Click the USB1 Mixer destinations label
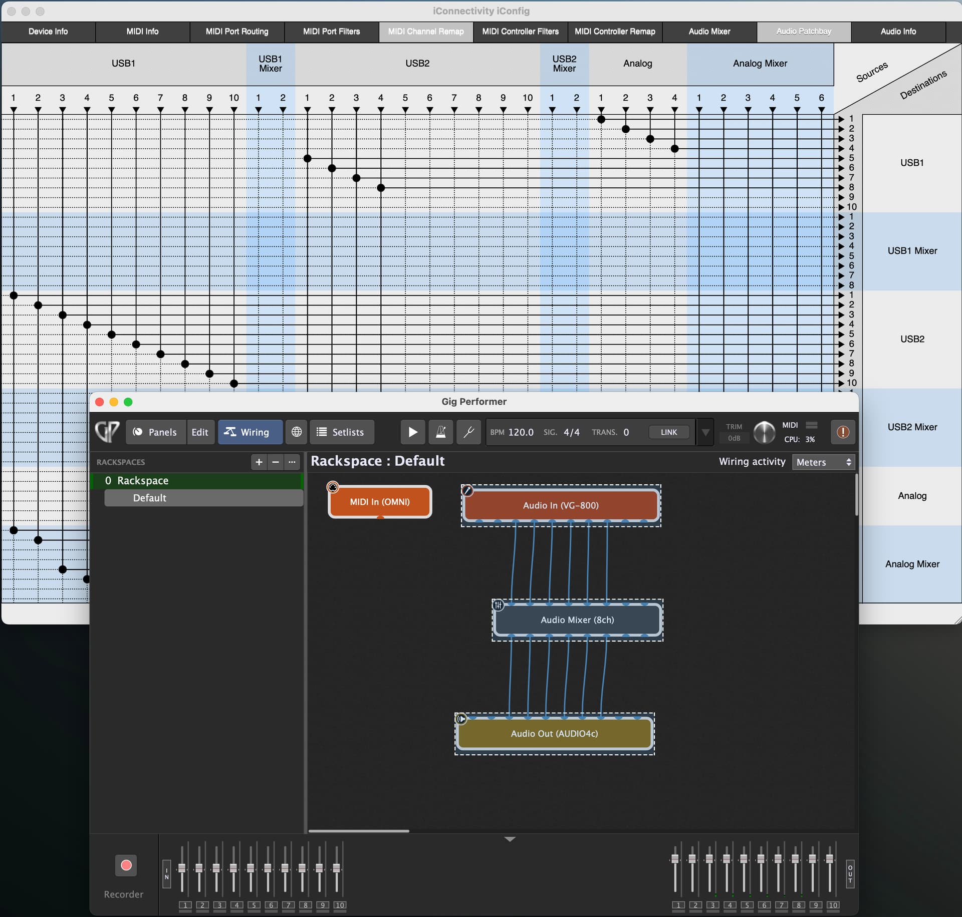The width and height of the screenshot is (962, 917). (x=912, y=250)
